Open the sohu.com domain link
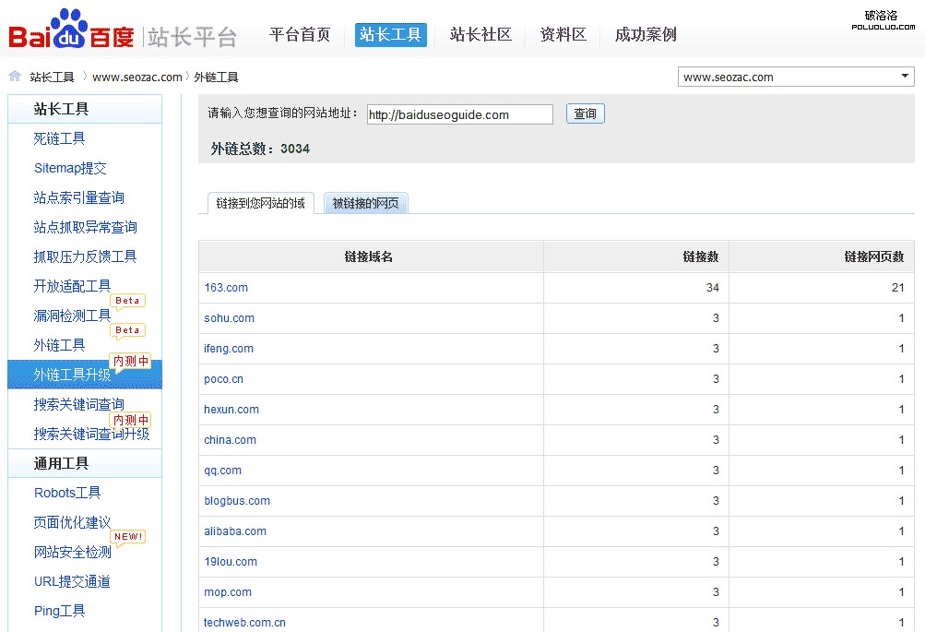Viewport: 925px width, 632px height. click(229, 318)
